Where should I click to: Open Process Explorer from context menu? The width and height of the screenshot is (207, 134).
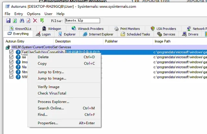(x=65, y=102)
